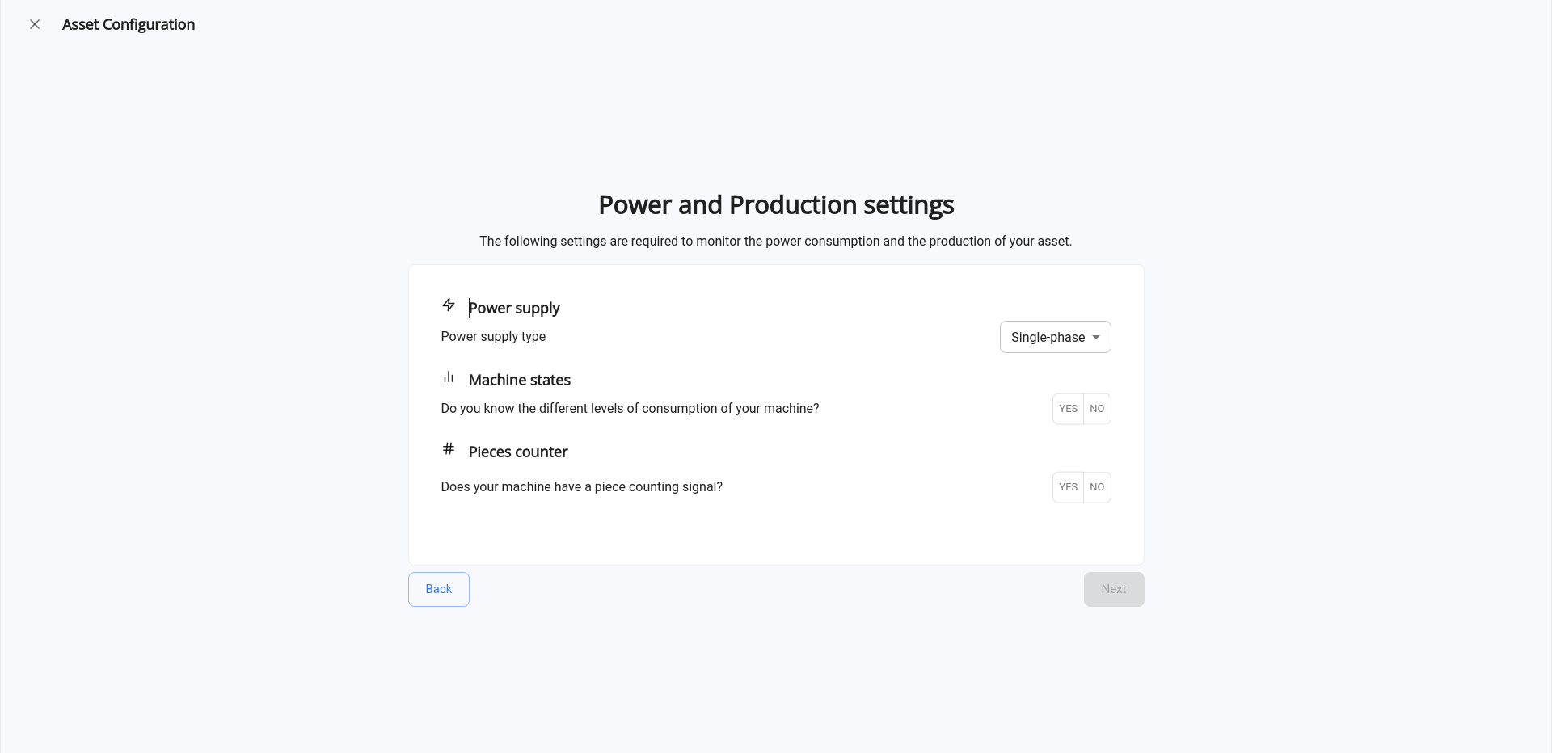Choose YES for piece counting signal

click(x=1068, y=487)
